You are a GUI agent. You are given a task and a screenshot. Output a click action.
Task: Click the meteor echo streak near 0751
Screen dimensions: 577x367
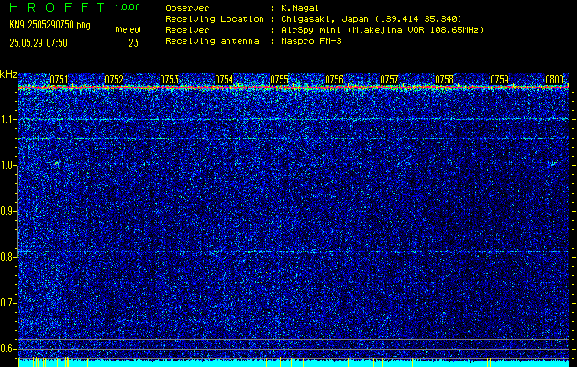pyautogui.click(x=58, y=162)
